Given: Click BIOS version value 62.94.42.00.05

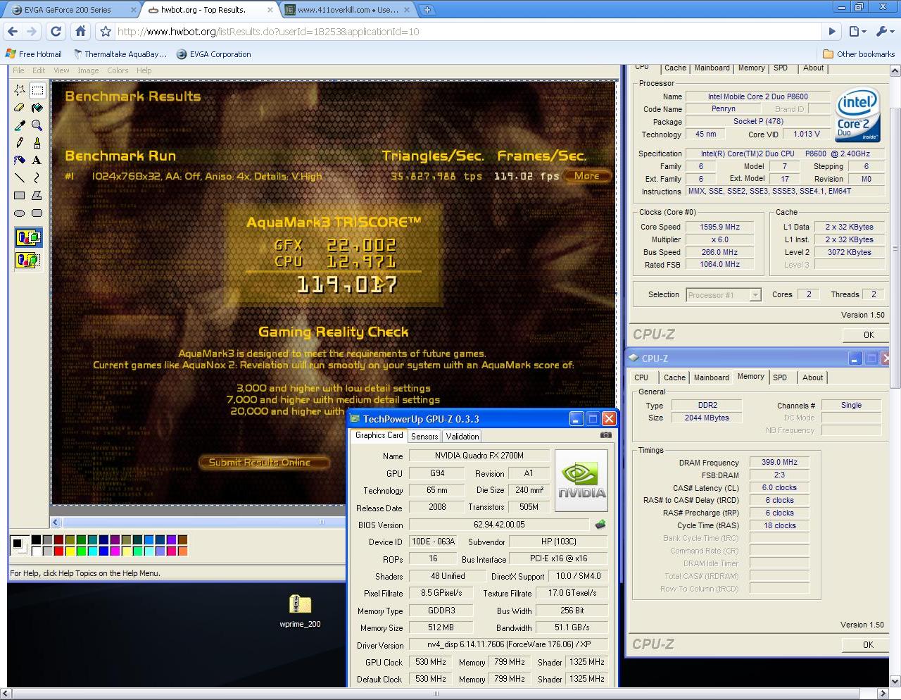Looking at the screenshot, I should point(499,525).
